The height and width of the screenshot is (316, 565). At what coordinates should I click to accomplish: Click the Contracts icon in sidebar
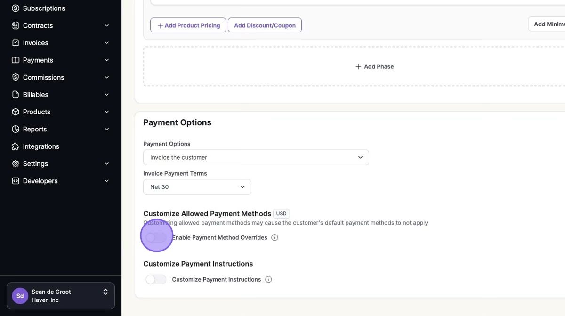tap(16, 25)
